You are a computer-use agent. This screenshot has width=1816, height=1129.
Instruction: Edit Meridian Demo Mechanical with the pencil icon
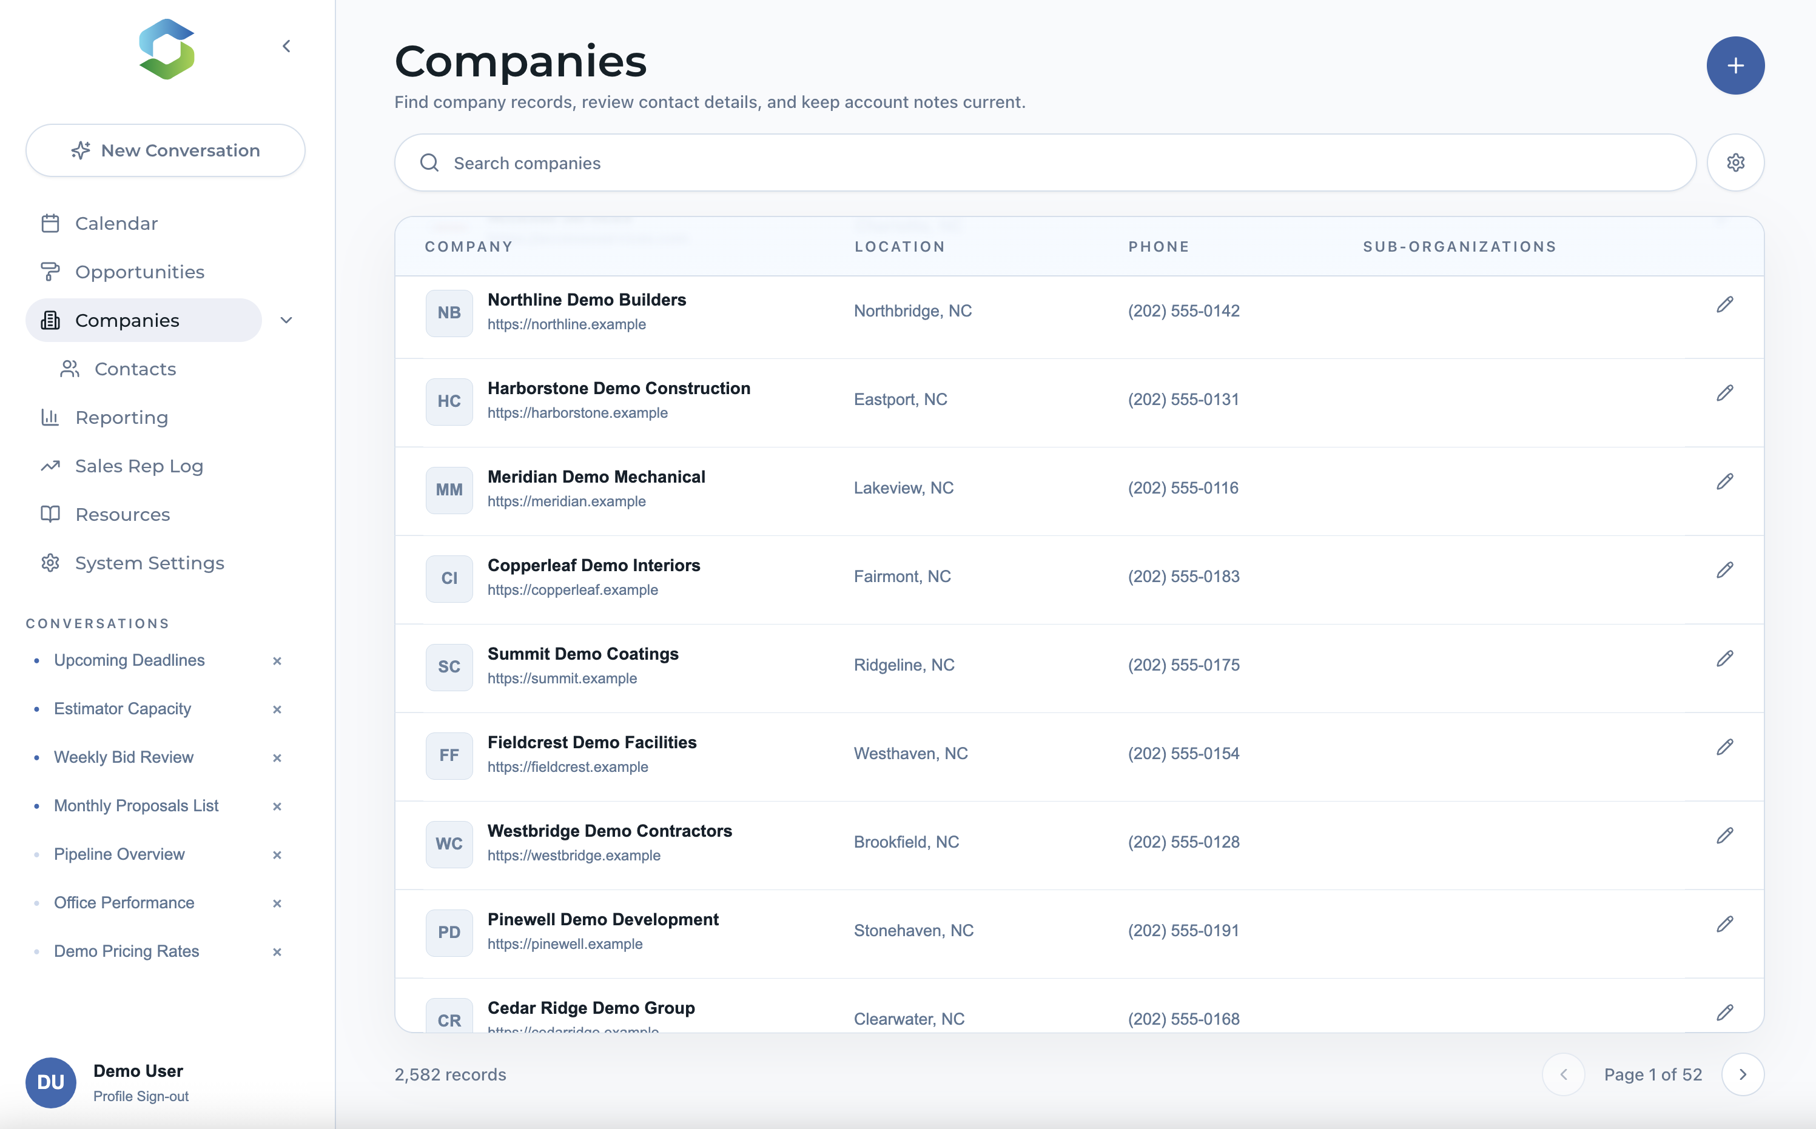(x=1724, y=481)
